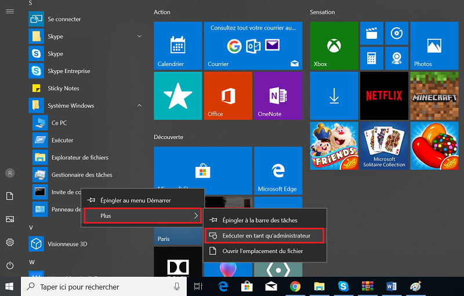Open the Se connecter app
The image size is (464, 296).
tap(86, 19)
